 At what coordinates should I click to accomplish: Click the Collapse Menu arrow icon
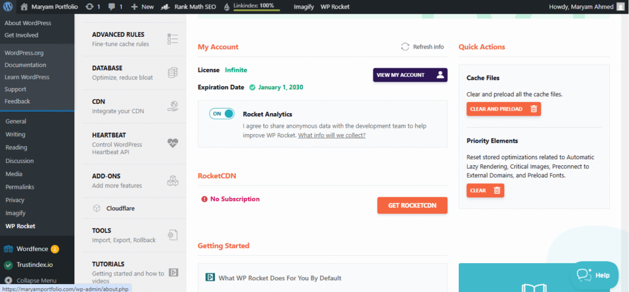coord(9,280)
